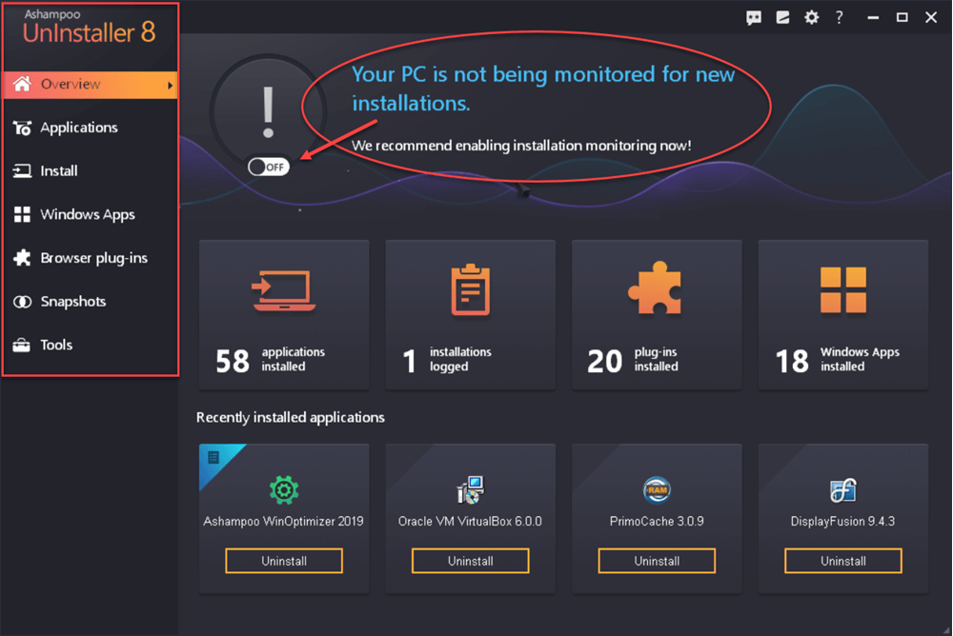Click the Browser plug-ins puzzle icon in sidebar
The width and height of the screenshot is (953, 636).
point(22,258)
